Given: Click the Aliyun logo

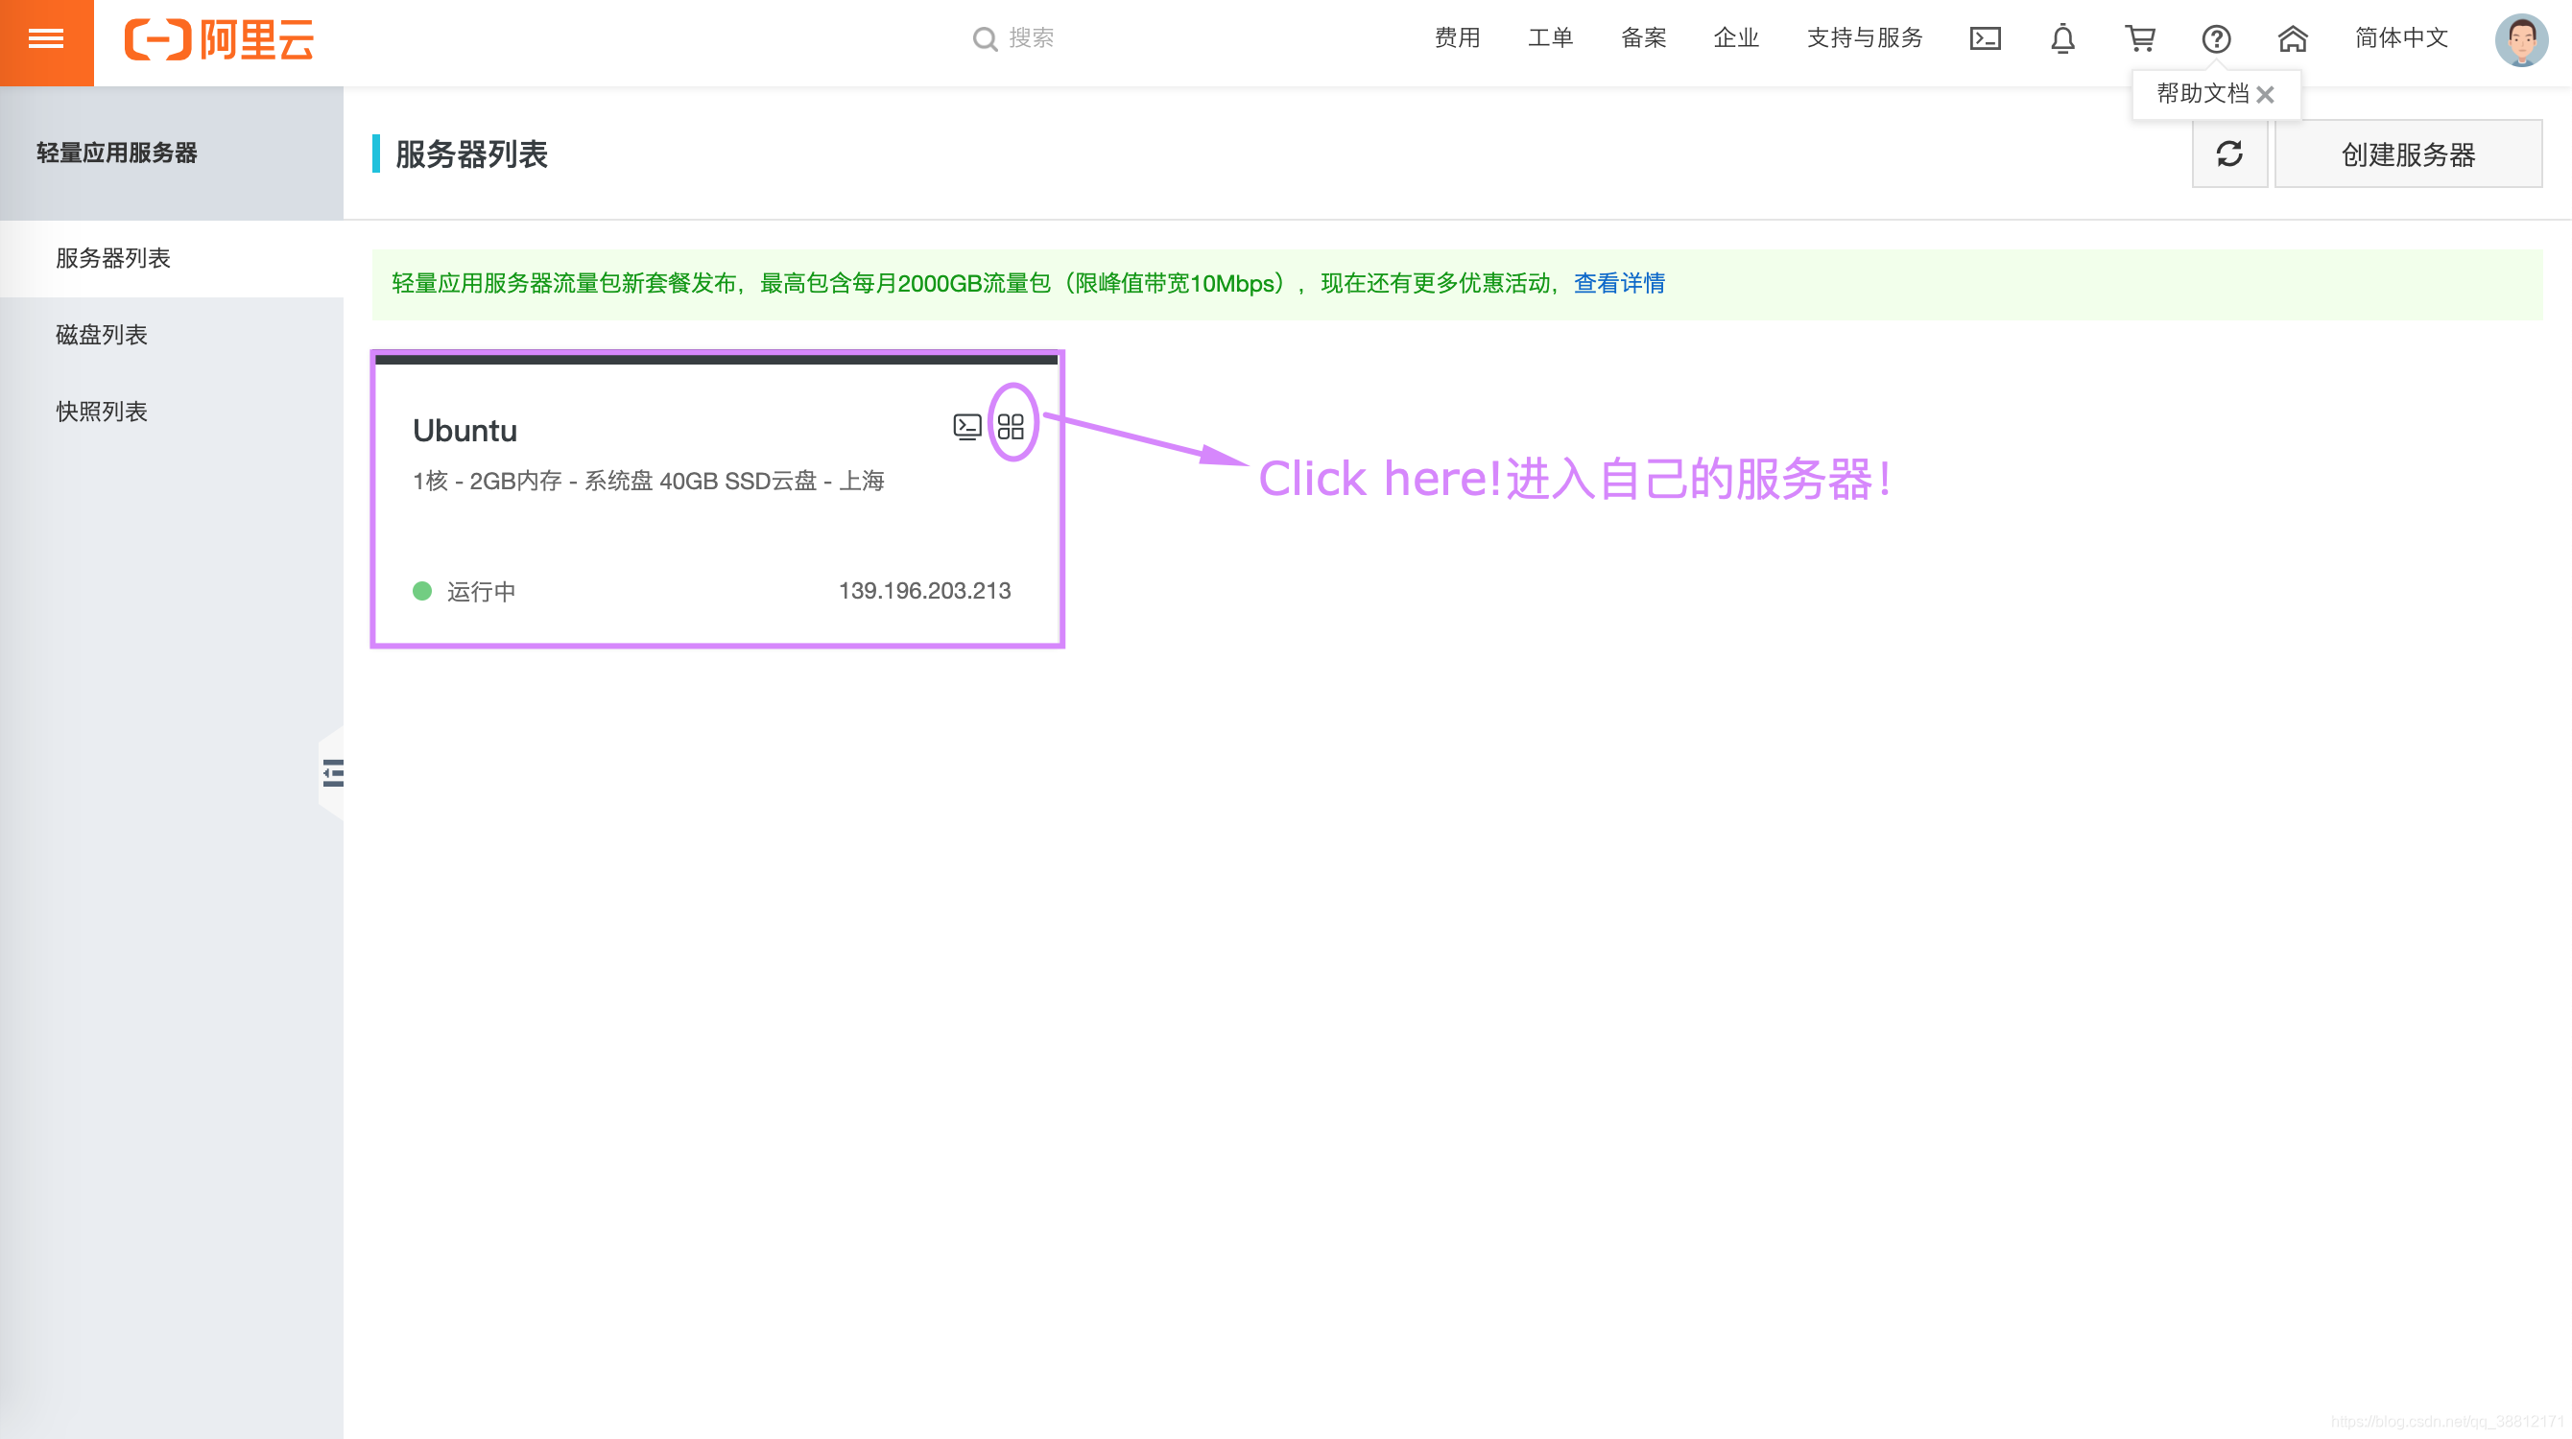Looking at the screenshot, I should (219, 40).
